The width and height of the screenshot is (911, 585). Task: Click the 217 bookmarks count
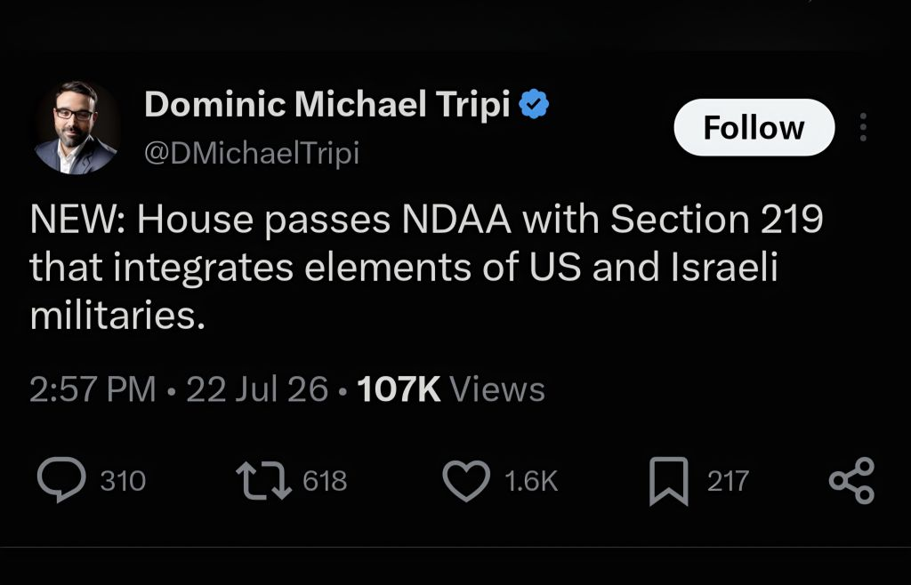[728, 481]
